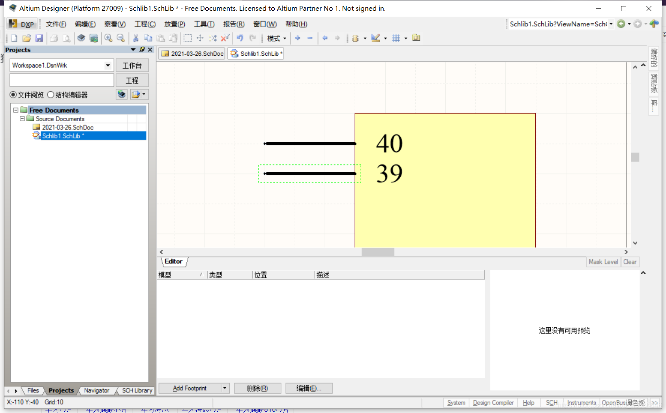Click the Clear button
Image resolution: width=666 pixels, height=413 pixels.
(630, 262)
